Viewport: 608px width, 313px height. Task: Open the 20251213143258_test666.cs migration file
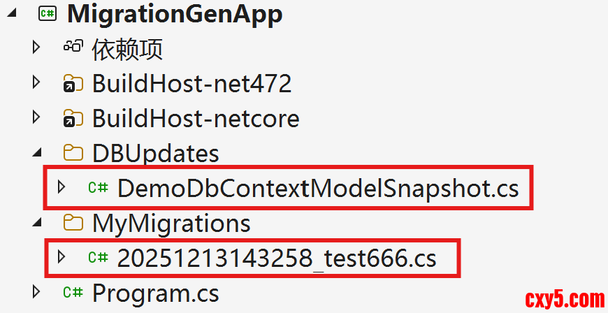tap(276, 258)
